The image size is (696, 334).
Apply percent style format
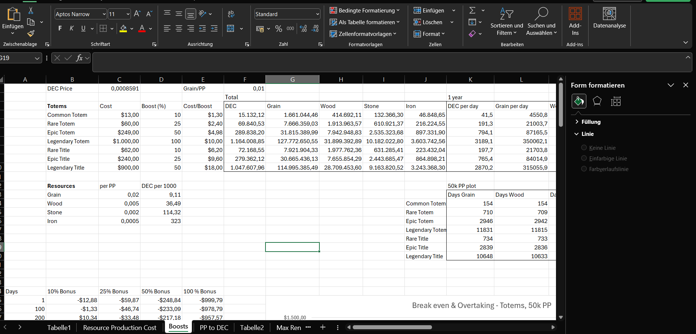279,29
